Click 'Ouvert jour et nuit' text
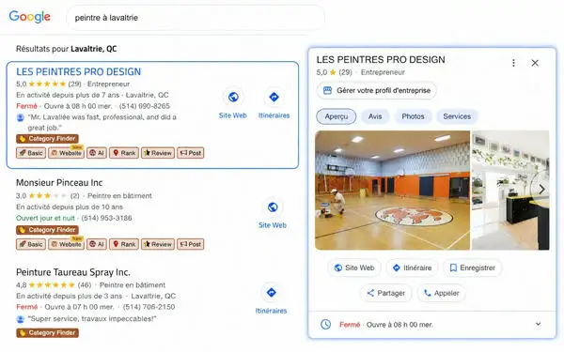 45,218
